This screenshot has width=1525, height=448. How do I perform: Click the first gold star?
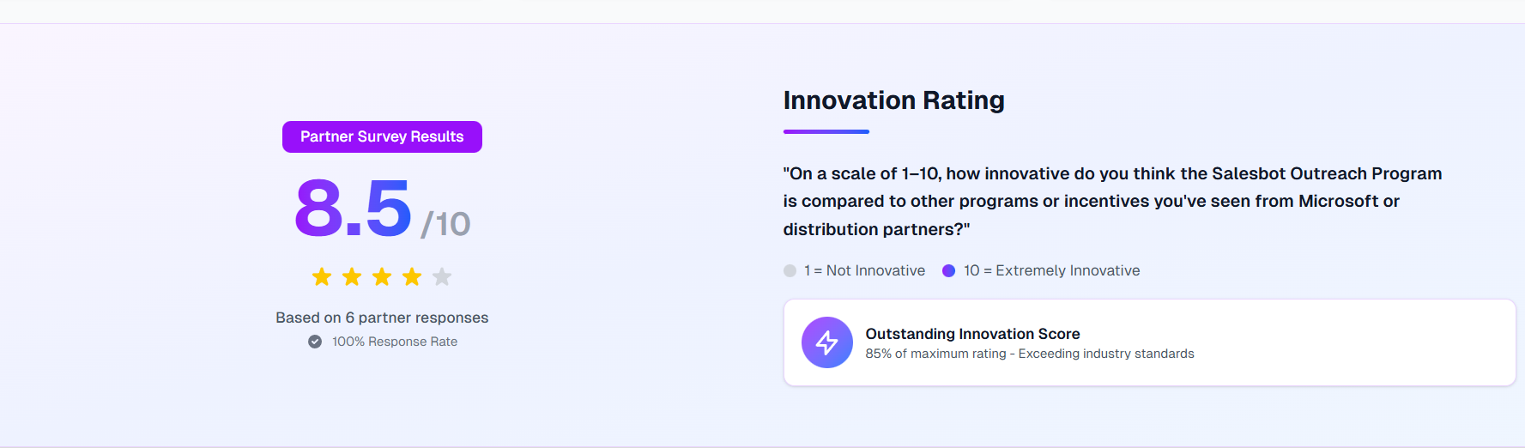pyautogui.click(x=322, y=276)
